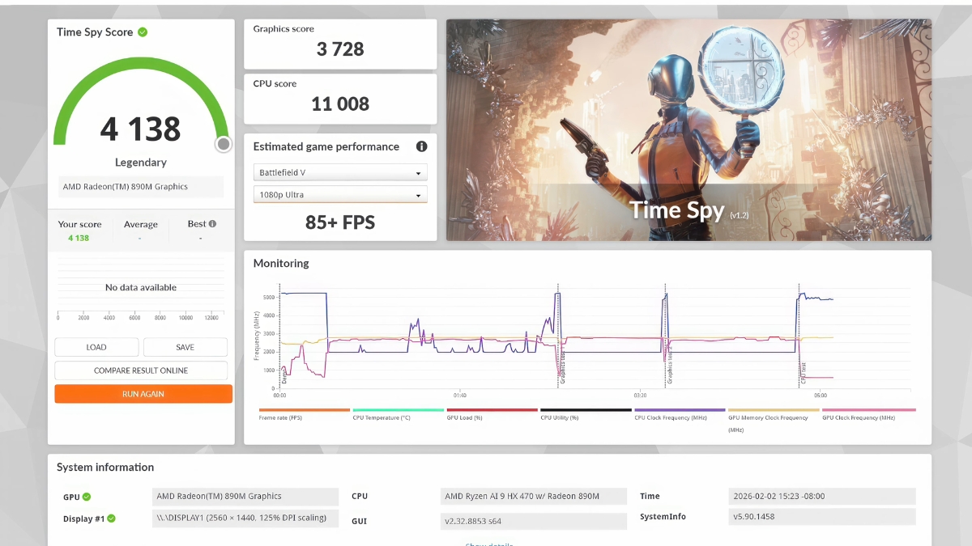Image resolution: width=972 pixels, height=546 pixels.
Task: Click the No data available text
Action: (141, 287)
